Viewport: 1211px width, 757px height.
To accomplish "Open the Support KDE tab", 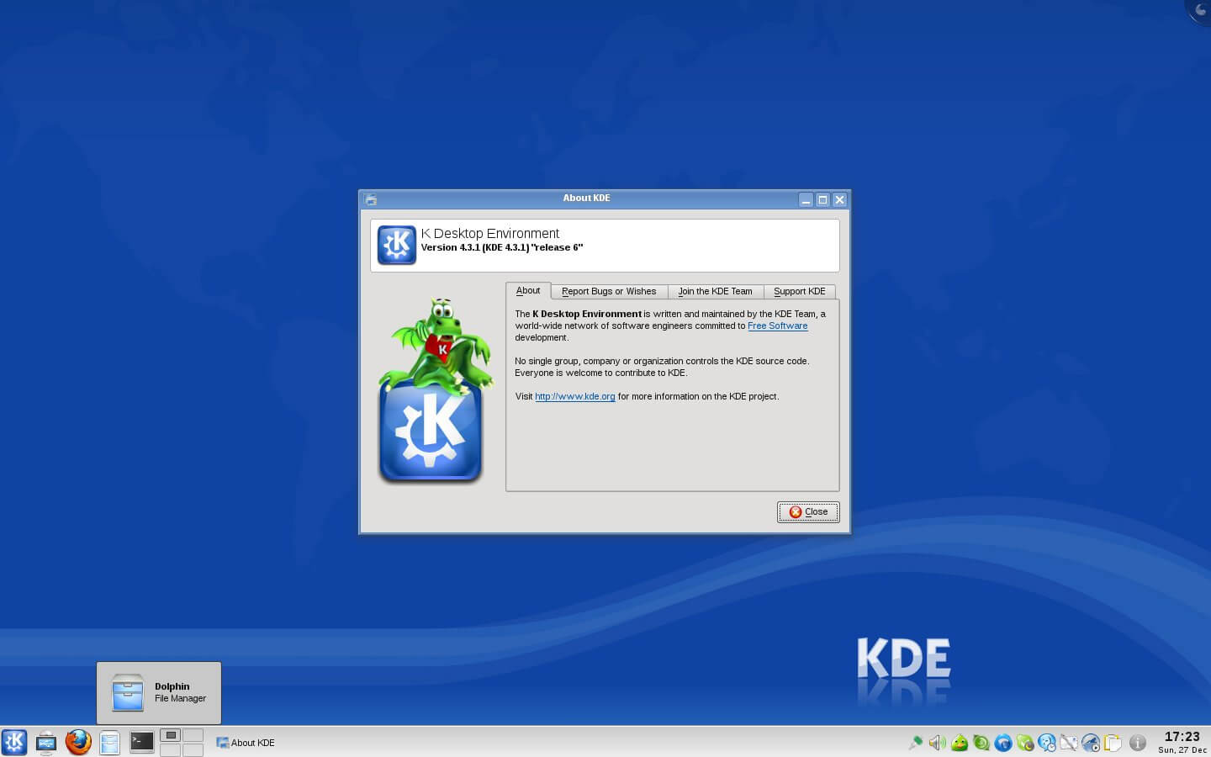I will coord(799,291).
